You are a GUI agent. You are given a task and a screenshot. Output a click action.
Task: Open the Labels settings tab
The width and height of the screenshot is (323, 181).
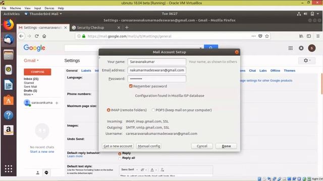(x=86, y=70)
